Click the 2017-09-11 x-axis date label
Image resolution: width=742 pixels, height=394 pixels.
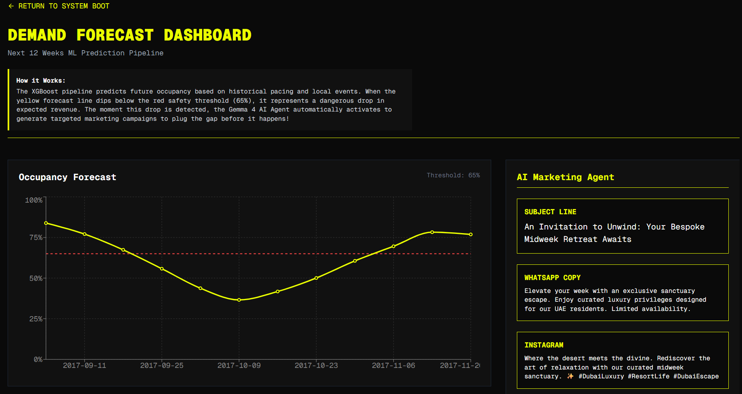point(85,366)
